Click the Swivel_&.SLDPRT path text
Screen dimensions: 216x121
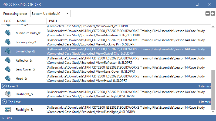(87, 26)
